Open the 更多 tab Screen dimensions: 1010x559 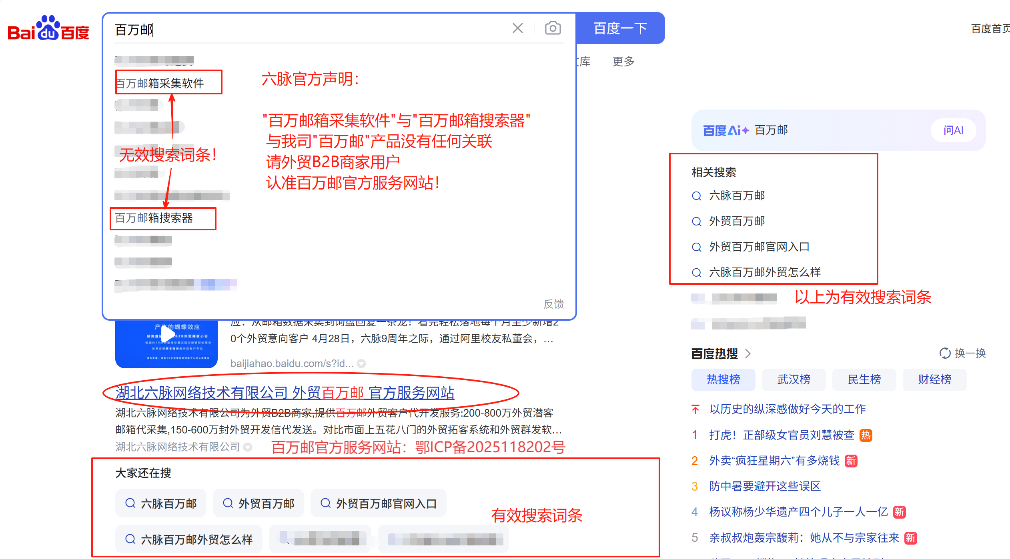pyautogui.click(x=623, y=61)
